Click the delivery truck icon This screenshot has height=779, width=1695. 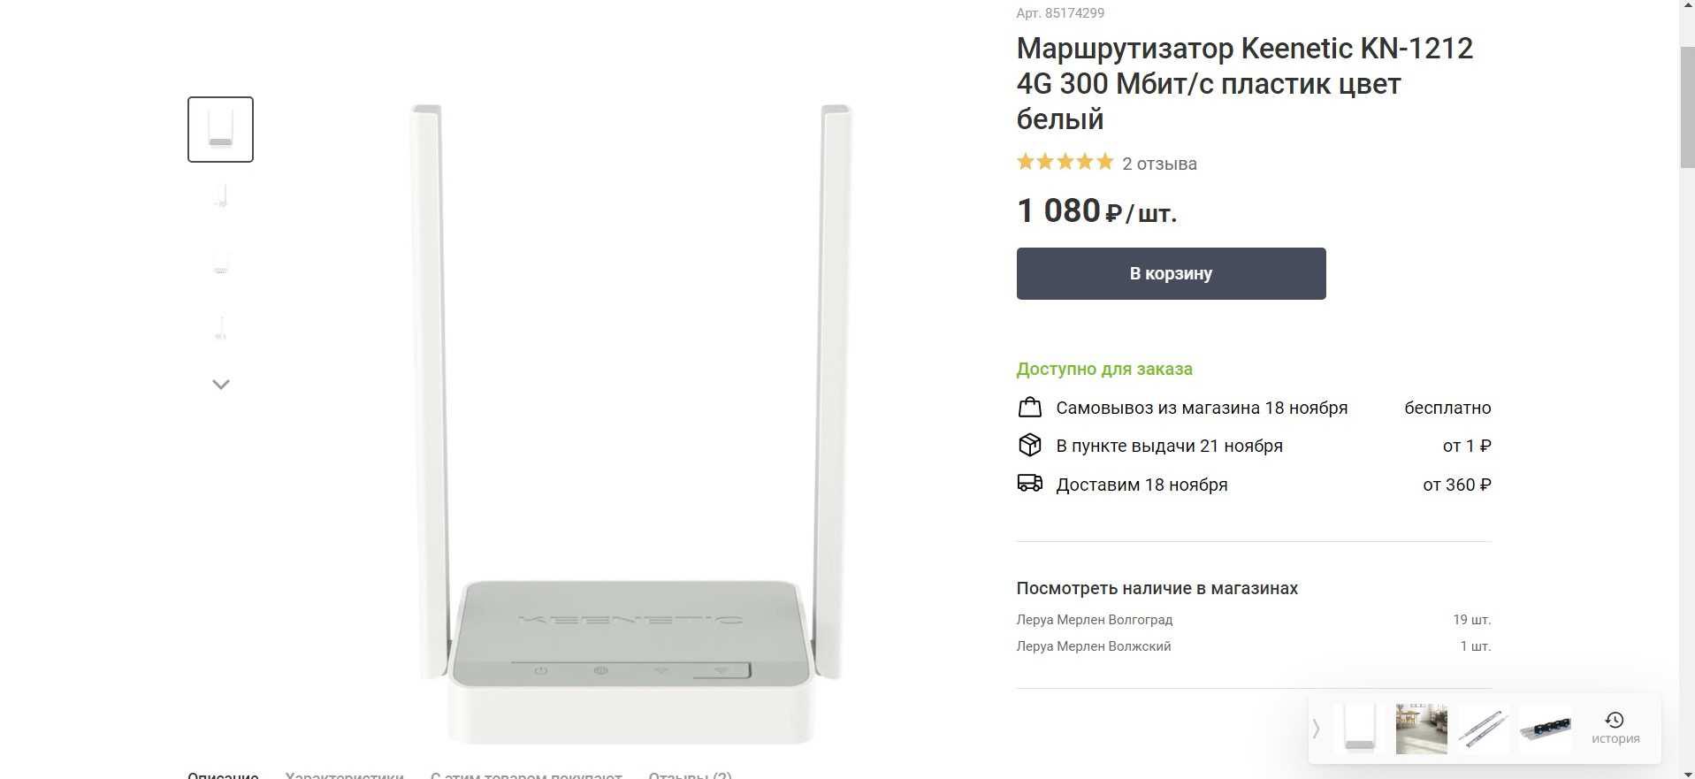[x=1029, y=484]
